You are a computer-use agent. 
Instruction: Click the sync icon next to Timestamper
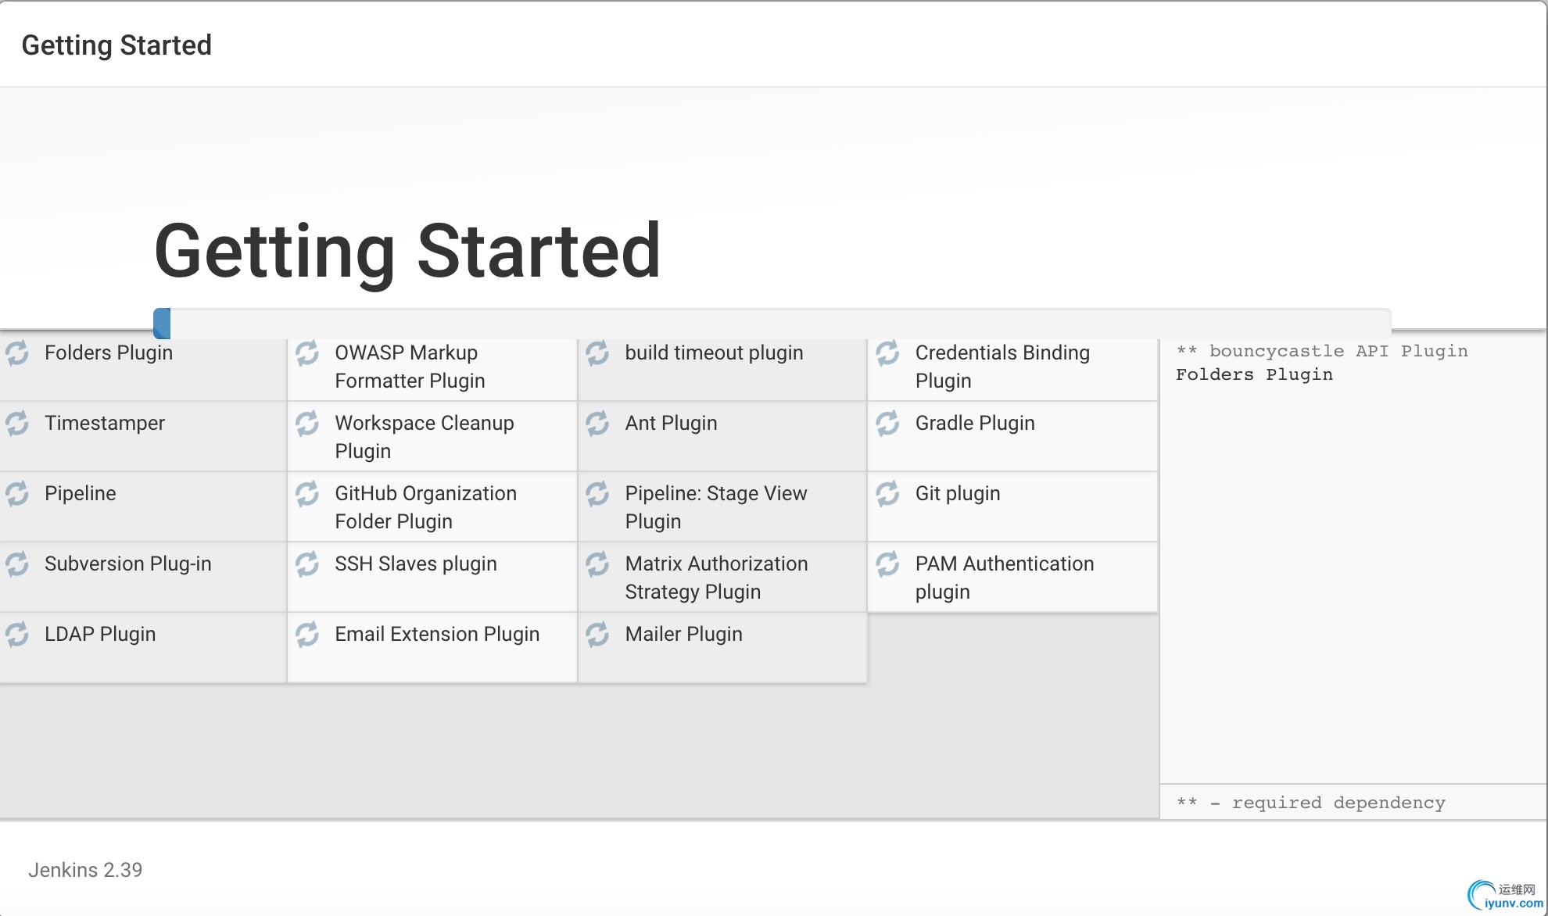17,423
